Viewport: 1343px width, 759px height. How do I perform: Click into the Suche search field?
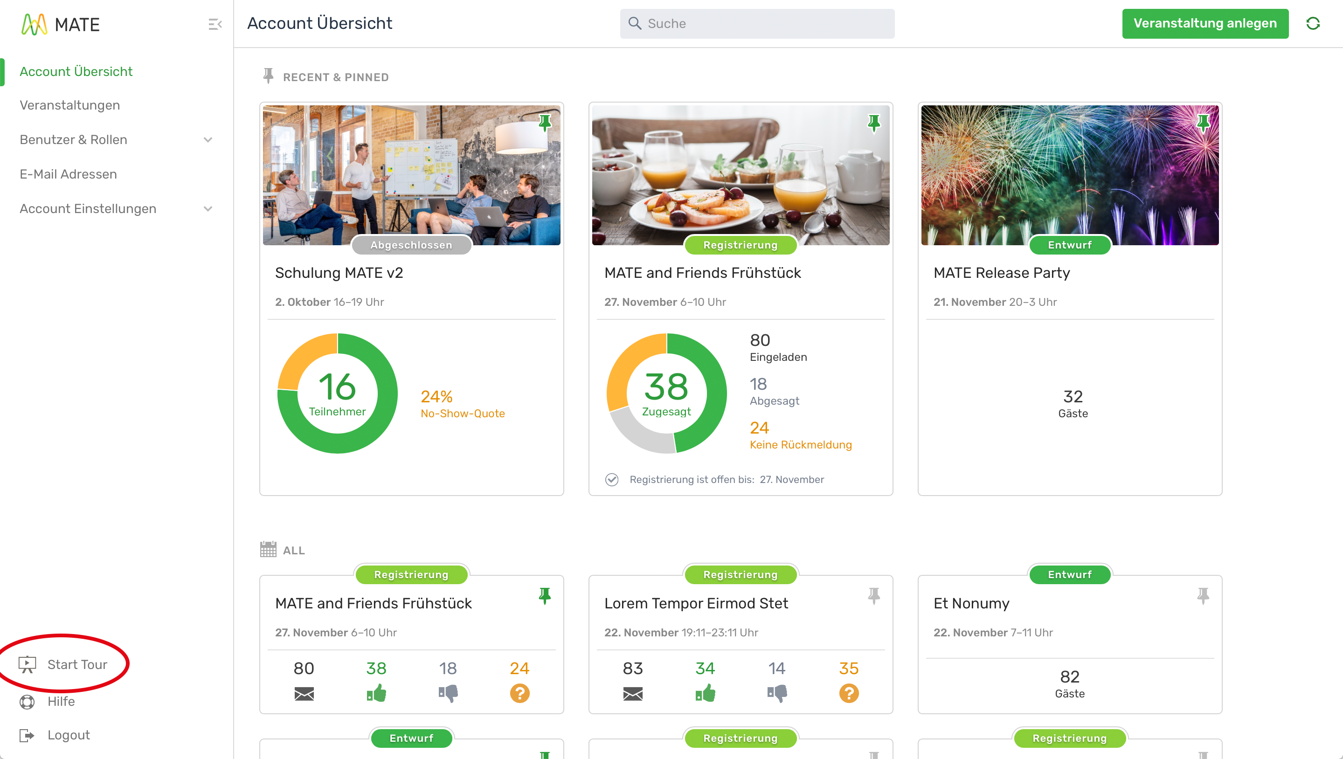757,23
